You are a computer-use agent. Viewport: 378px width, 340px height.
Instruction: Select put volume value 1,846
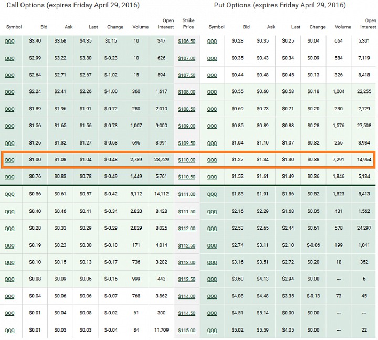[x=339, y=176]
